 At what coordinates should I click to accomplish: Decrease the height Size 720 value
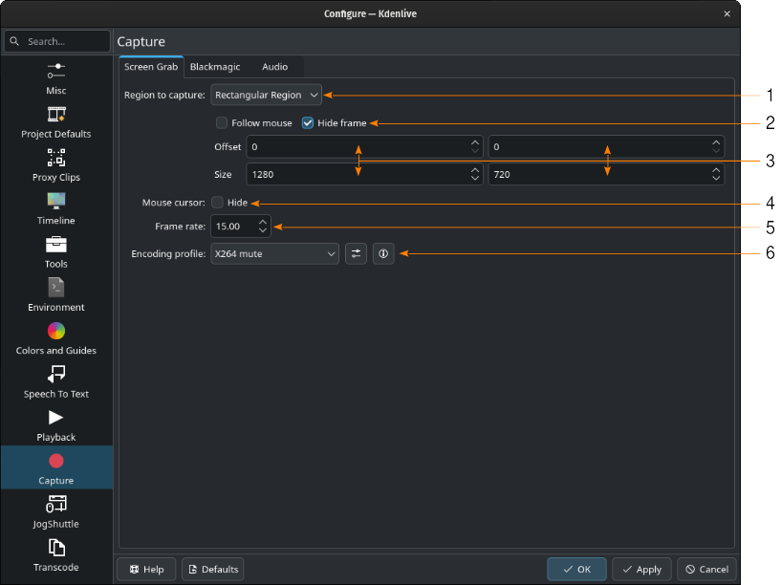(716, 178)
